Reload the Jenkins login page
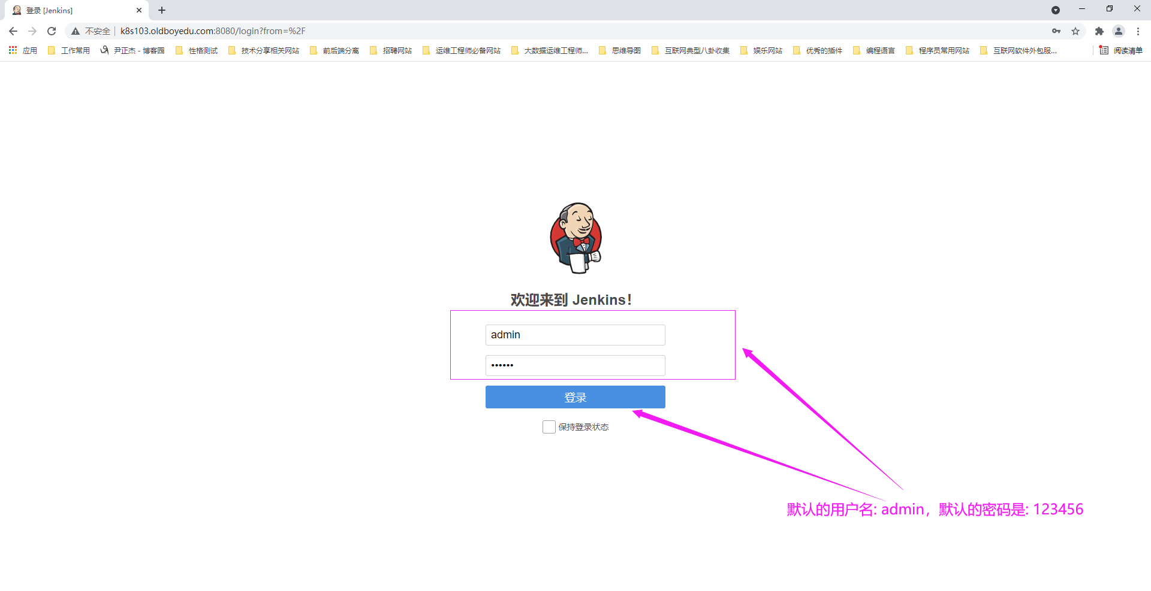The width and height of the screenshot is (1151, 591). tap(52, 31)
